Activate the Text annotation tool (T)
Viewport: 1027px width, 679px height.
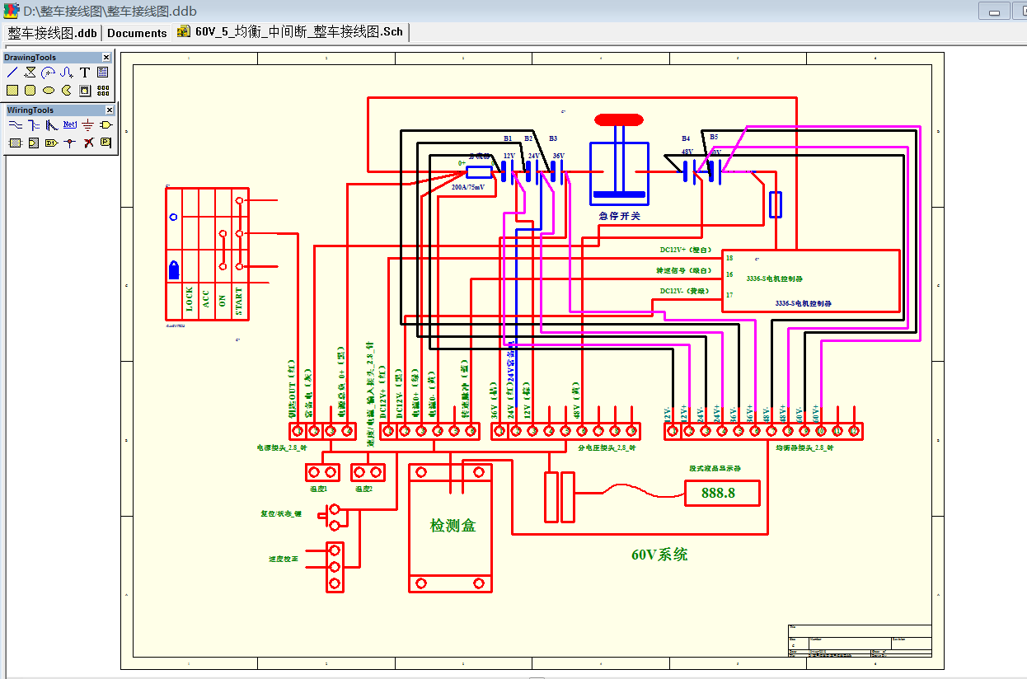[85, 73]
